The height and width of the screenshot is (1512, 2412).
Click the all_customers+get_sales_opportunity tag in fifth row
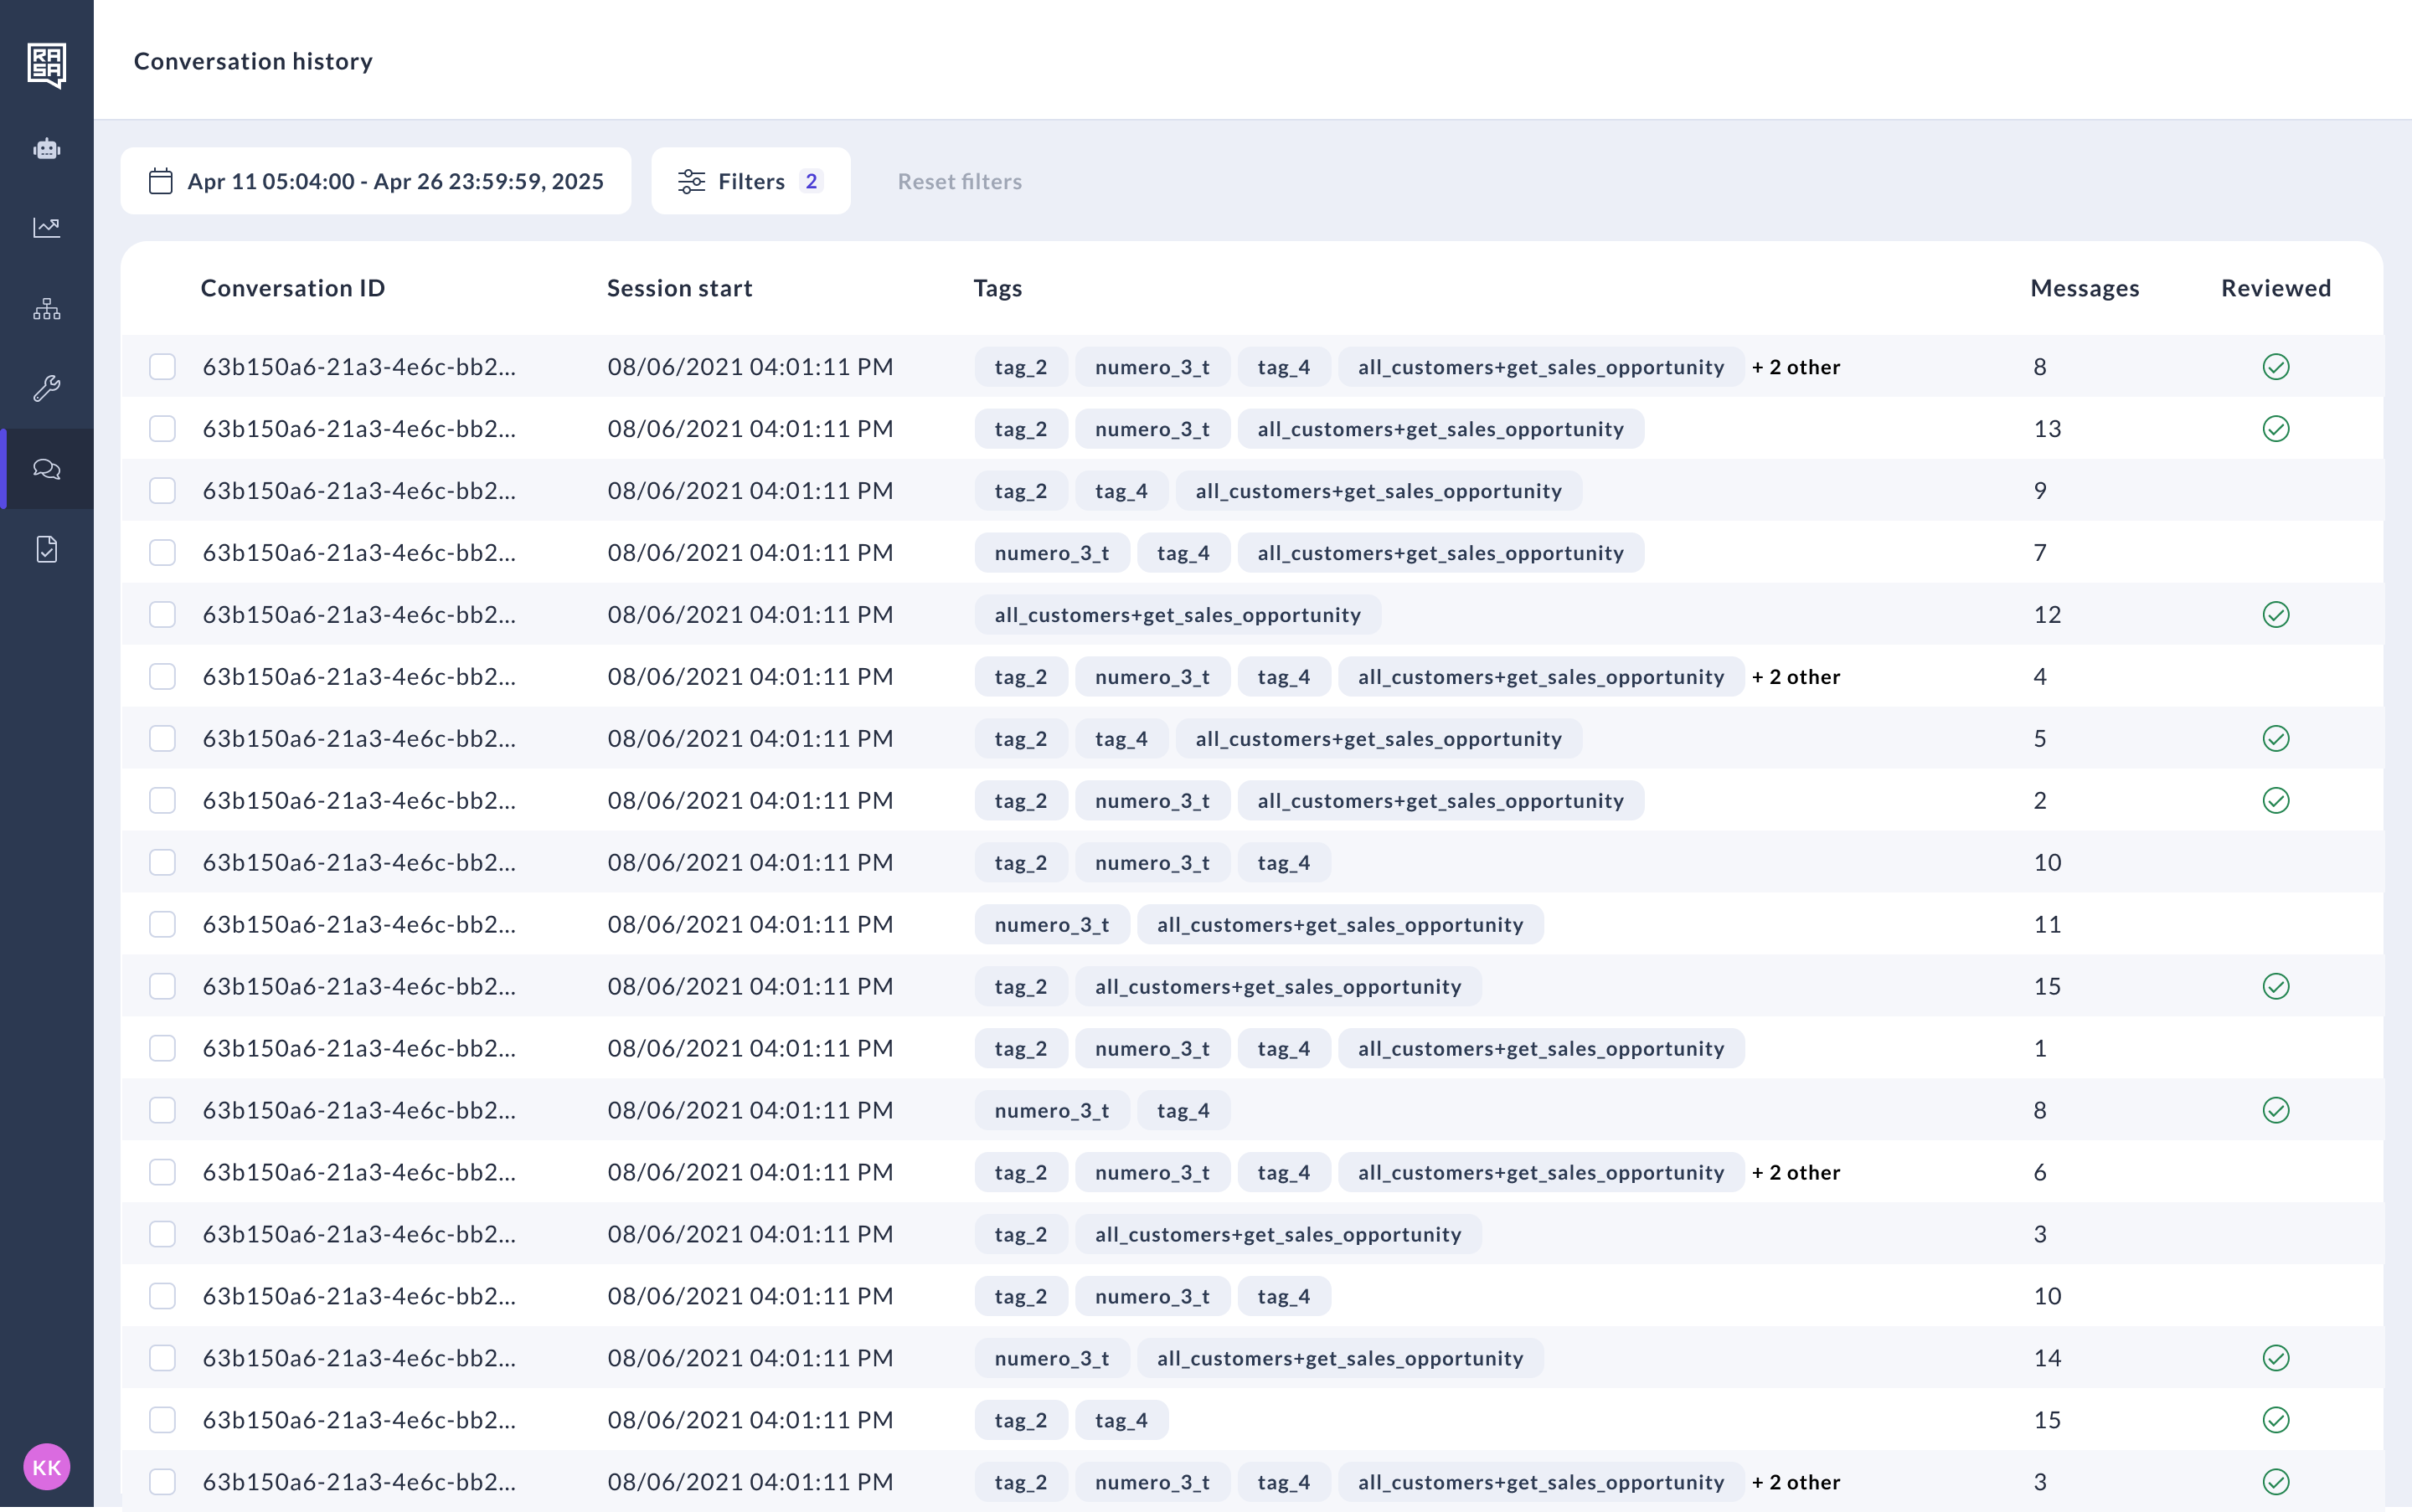coord(1177,615)
